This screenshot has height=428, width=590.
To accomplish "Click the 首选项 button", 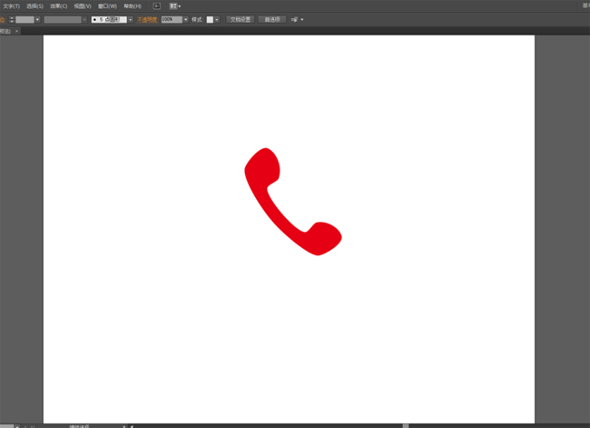I will 272,20.
